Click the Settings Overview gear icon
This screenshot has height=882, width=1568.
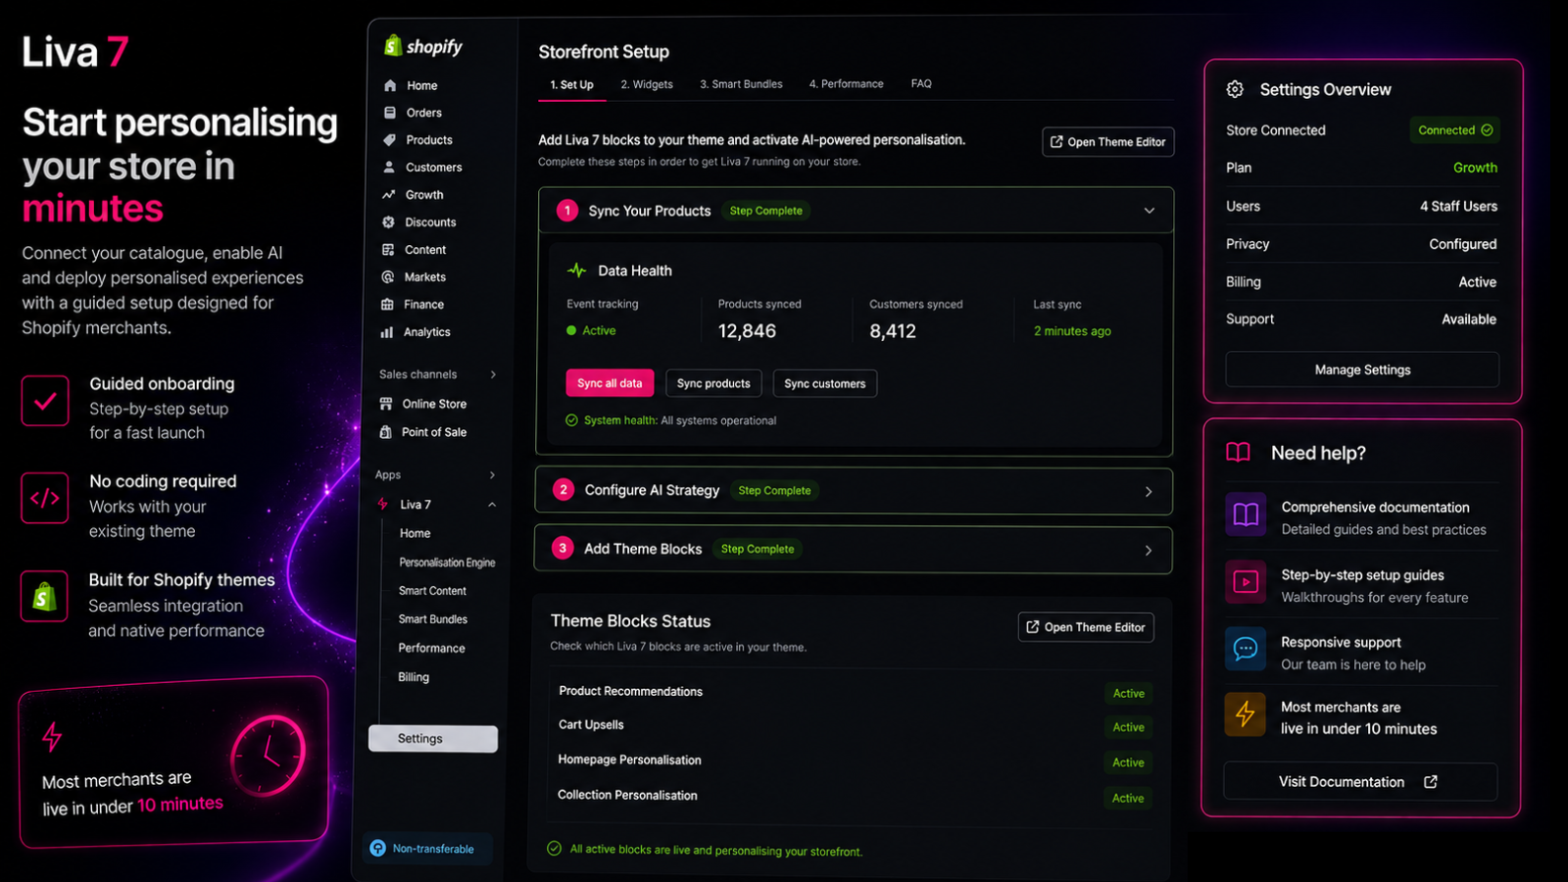click(x=1235, y=89)
